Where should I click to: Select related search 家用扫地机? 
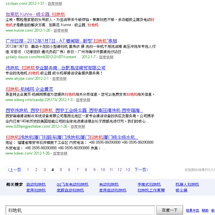tap(36, 190)
